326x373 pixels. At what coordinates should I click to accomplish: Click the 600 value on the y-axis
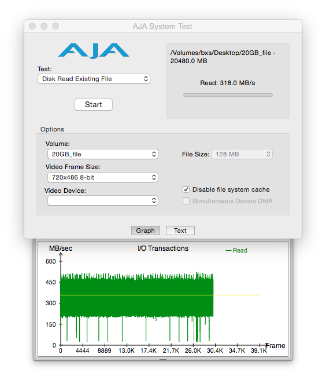[x=50, y=261]
